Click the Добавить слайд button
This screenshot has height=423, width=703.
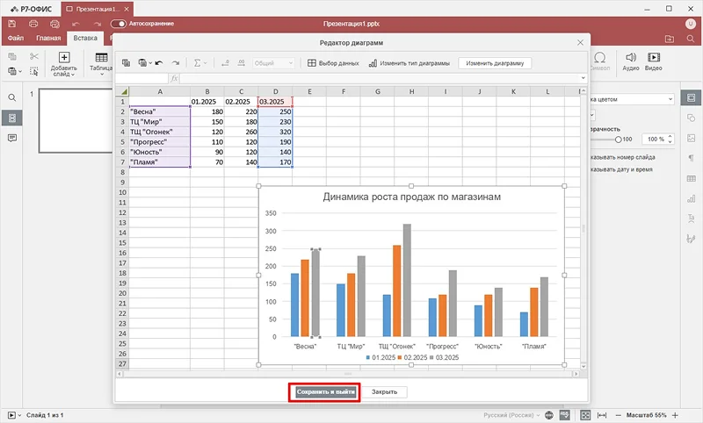click(x=64, y=64)
